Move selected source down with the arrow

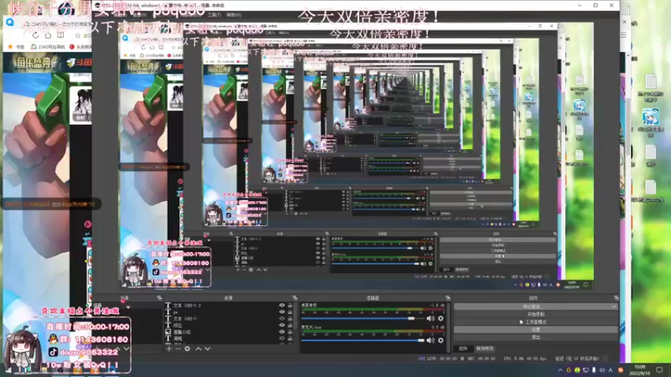tap(207, 349)
